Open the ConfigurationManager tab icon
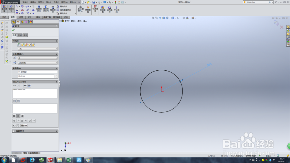290x163 pixels. click(22, 22)
